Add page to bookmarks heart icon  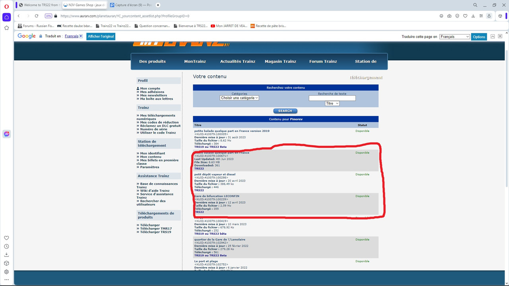coord(465,16)
